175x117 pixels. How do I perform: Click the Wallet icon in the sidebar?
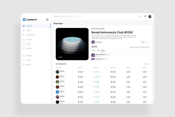coord(24,44)
